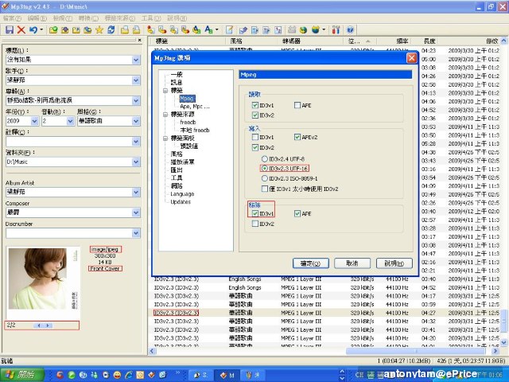Open the Composer field dropdown

pos(136,212)
